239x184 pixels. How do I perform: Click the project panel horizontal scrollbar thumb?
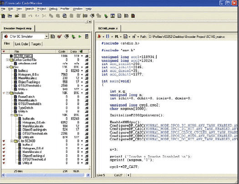[45, 175]
